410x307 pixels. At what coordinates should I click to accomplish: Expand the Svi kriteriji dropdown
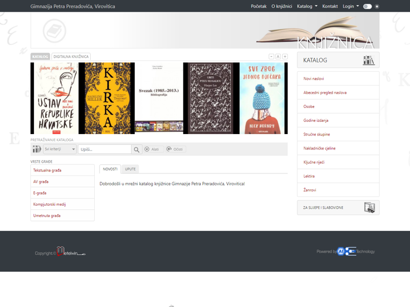click(60, 149)
